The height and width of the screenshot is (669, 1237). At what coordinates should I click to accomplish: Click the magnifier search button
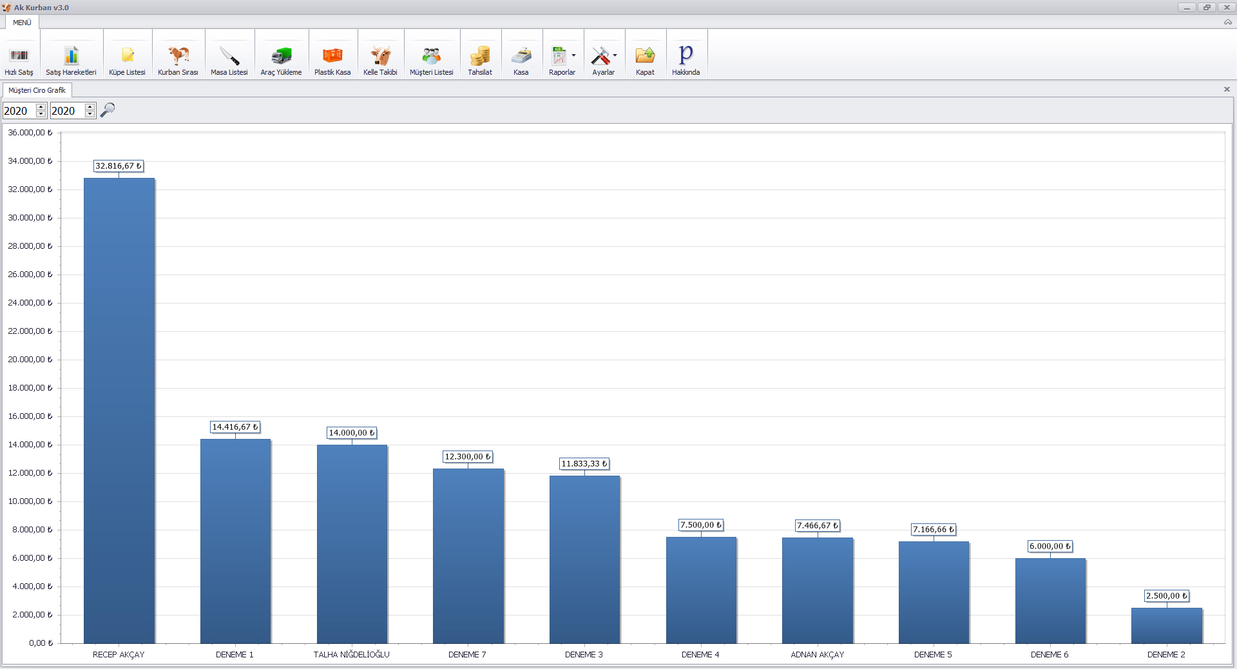[108, 110]
